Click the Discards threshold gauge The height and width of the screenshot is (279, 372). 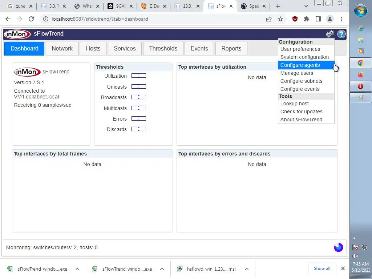click(x=139, y=129)
